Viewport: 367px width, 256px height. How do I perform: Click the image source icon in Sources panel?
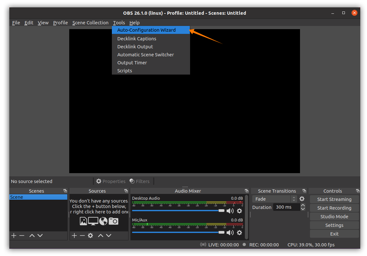pyautogui.click(x=83, y=221)
